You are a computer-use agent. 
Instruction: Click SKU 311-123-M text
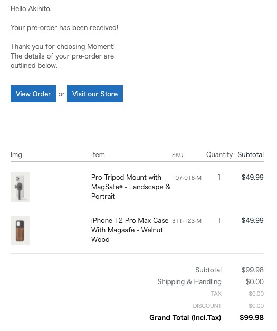pos(187,221)
